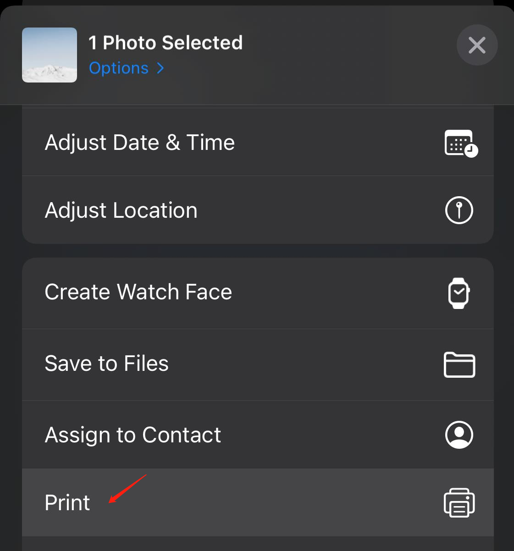This screenshot has height=551, width=514.
Task: Tap the "1 Photo Selected" title
Action: 166,43
